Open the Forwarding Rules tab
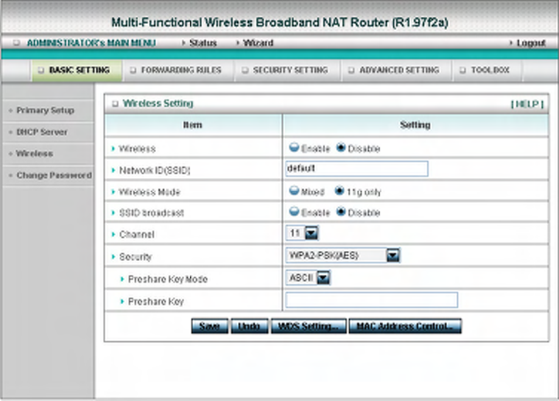This screenshot has width=559, height=401. coord(178,70)
